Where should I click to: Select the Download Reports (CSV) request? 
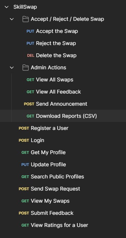tap(63, 116)
